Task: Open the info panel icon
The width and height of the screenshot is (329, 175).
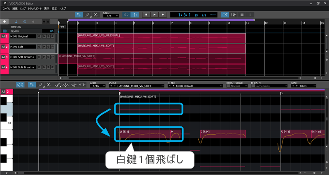Action: (x=250, y=15)
